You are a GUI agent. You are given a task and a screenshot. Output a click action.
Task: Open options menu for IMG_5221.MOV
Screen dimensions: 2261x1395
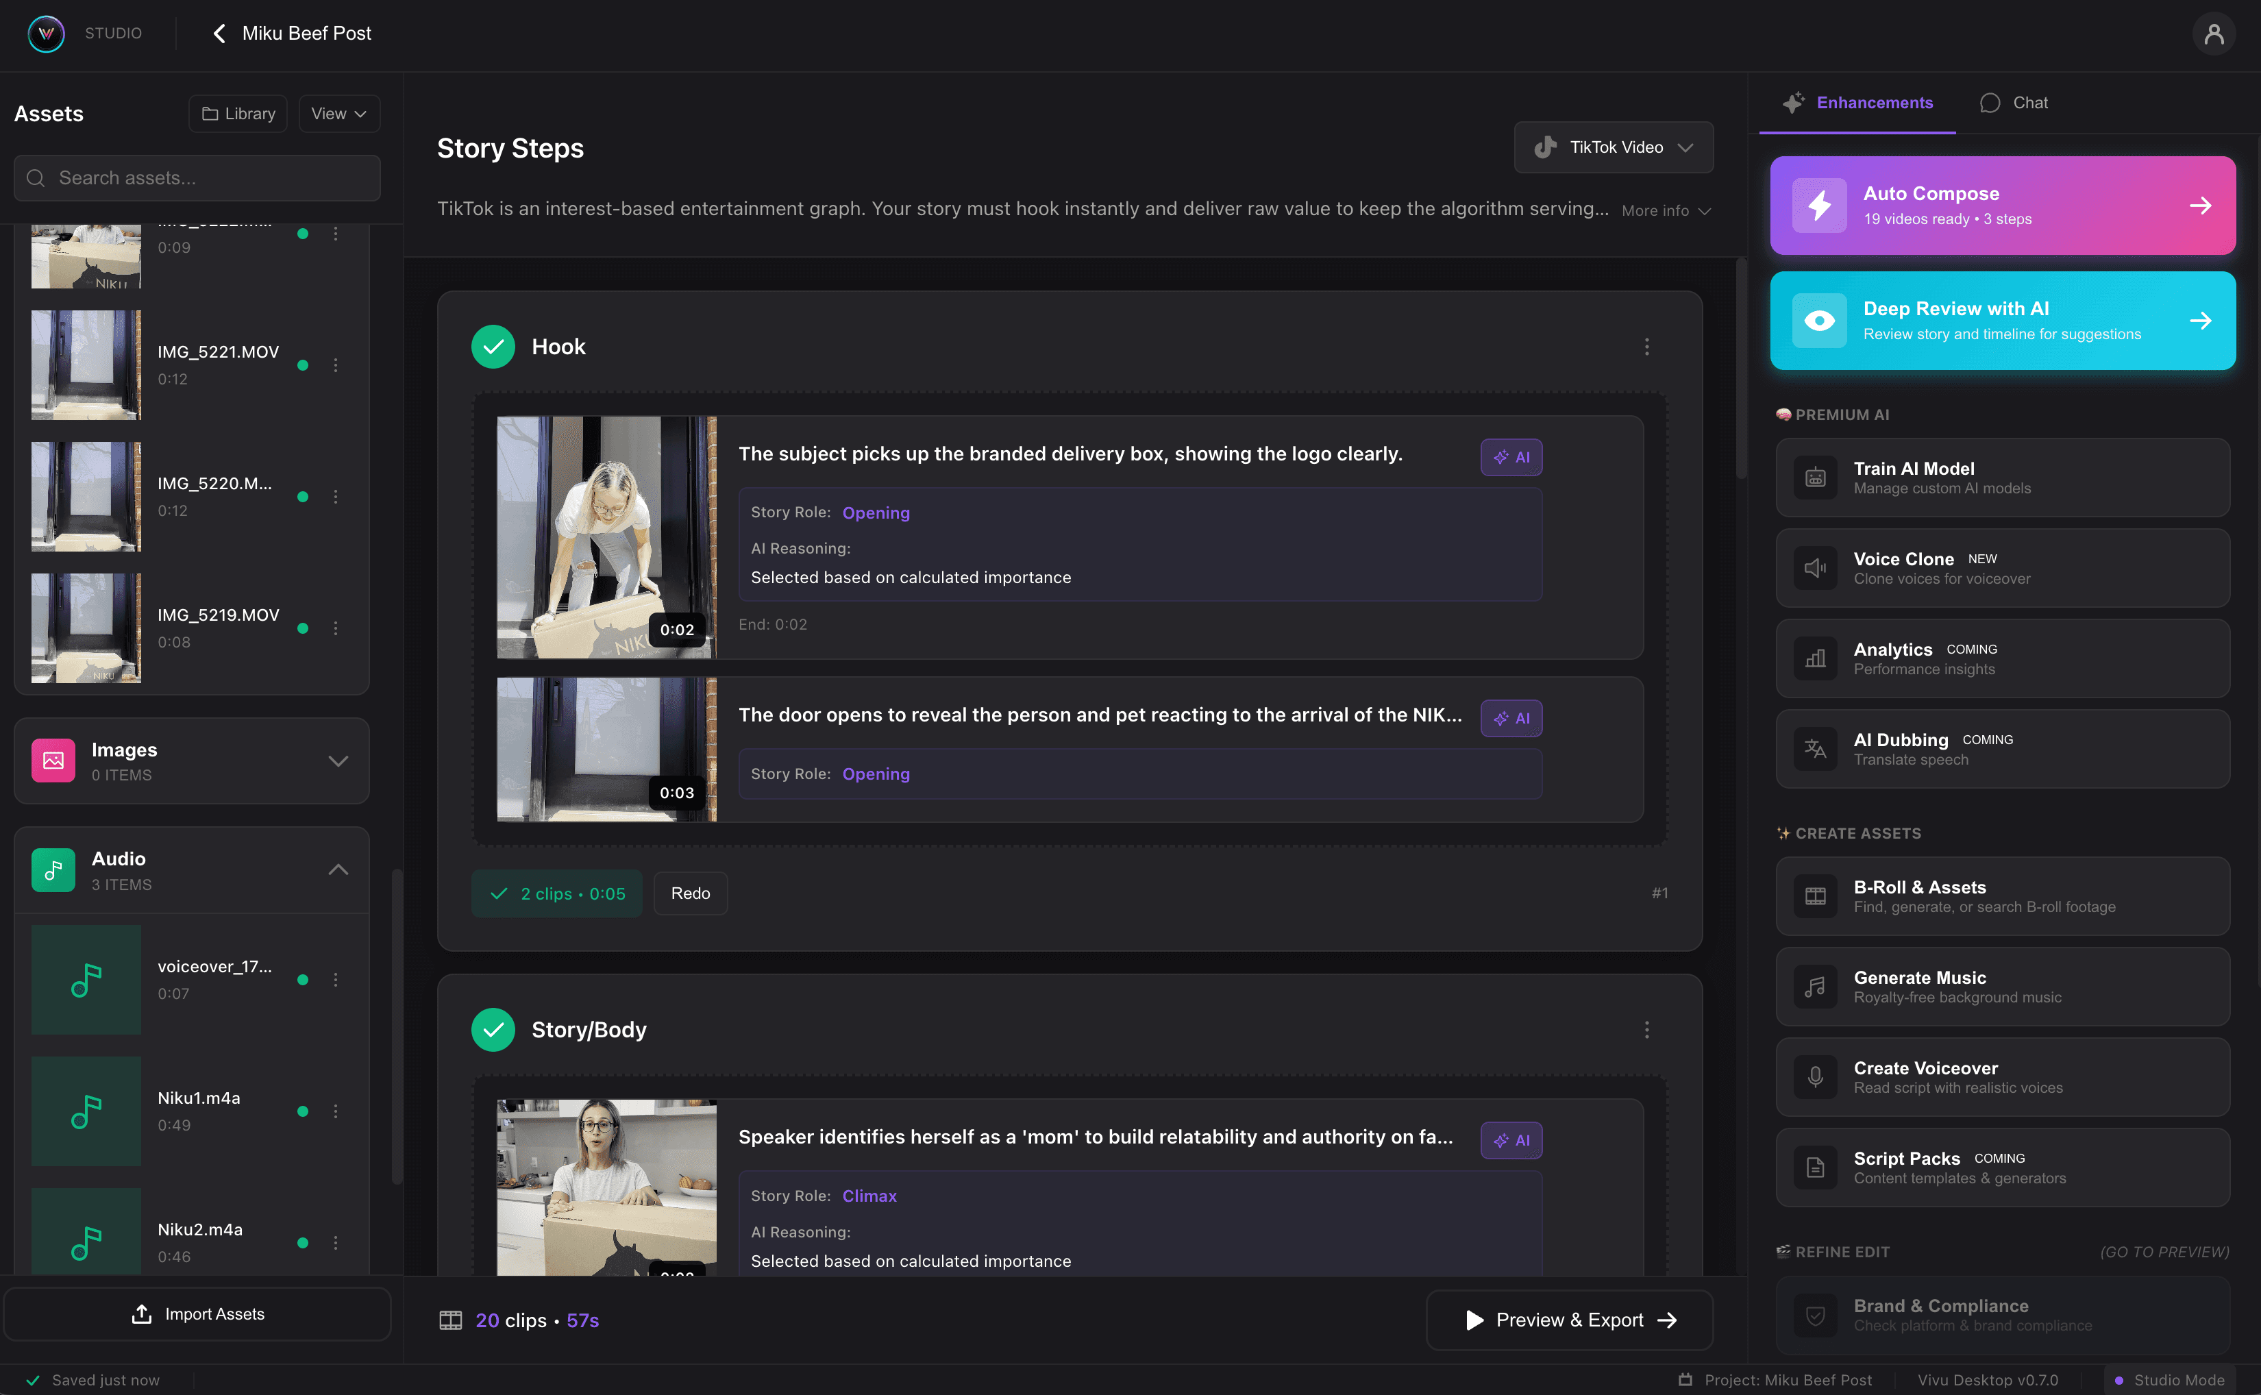[336, 365]
